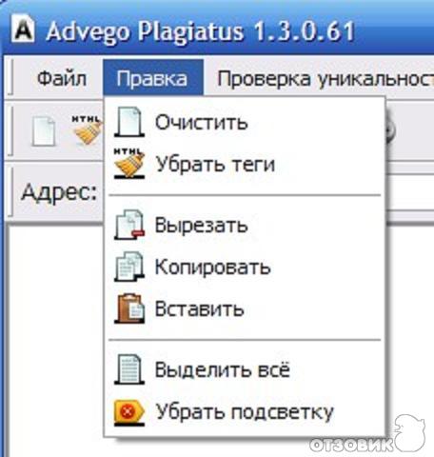Choose Убрать подсветку menu entry
This screenshot has height=457, width=434.
[245, 412]
